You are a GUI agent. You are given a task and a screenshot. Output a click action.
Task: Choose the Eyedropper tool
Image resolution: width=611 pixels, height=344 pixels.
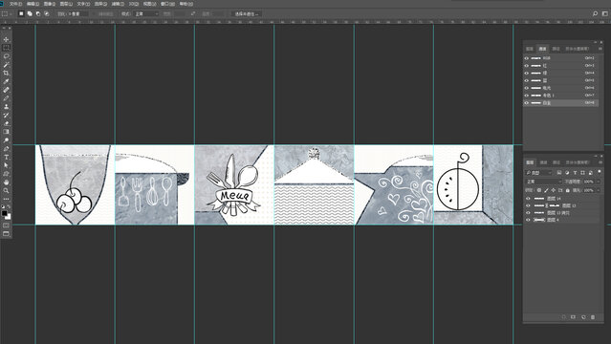click(x=6, y=81)
